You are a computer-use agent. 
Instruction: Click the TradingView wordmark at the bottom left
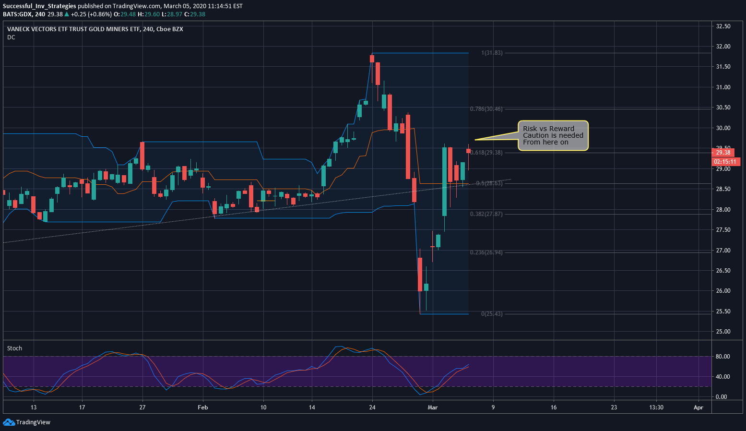[33, 422]
